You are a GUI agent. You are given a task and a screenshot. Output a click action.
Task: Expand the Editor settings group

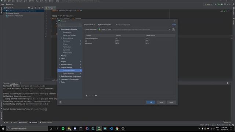(x=59, y=59)
